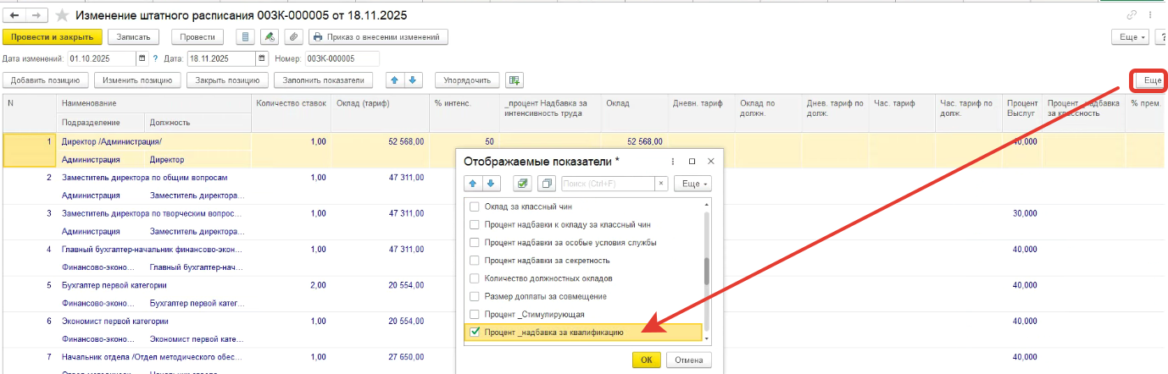The width and height of the screenshot is (1168, 374).
Task: Open the paperclip attached files icon
Action: pos(293,37)
